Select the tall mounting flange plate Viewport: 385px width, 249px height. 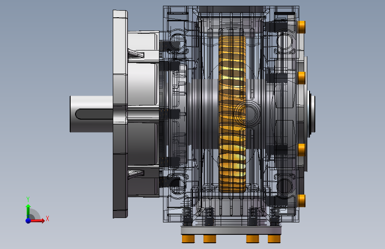pyautogui.click(x=120, y=114)
